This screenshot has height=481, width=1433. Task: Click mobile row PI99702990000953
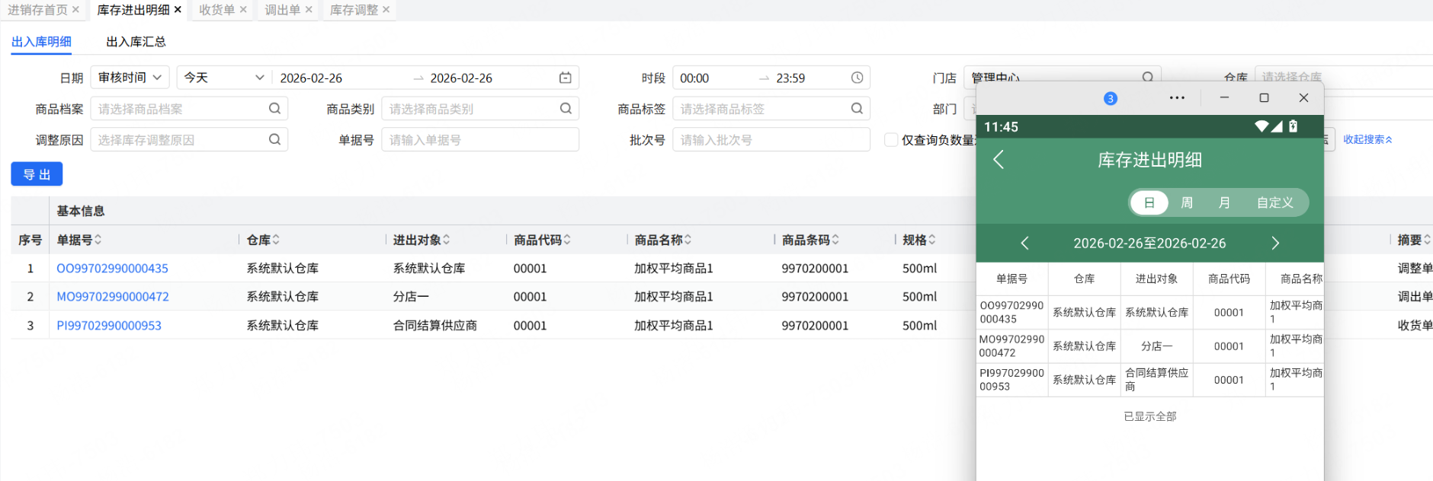(x=1149, y=380)
